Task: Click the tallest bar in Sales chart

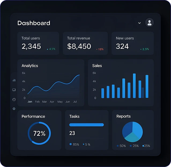Action: [134, 86]
